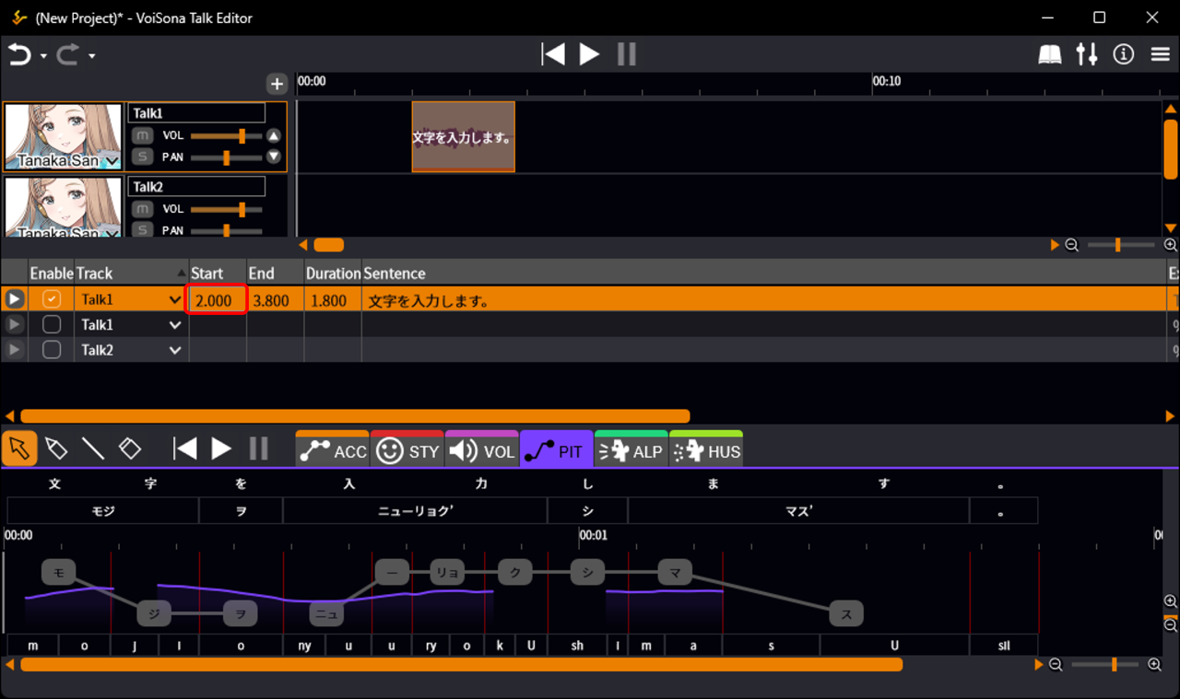Adjust the Talk1 VOL slider
The height and width of the screenshot is (699, 1180).
point(242,136)
